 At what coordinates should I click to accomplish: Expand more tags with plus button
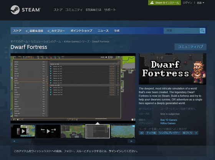coord(196,133)
